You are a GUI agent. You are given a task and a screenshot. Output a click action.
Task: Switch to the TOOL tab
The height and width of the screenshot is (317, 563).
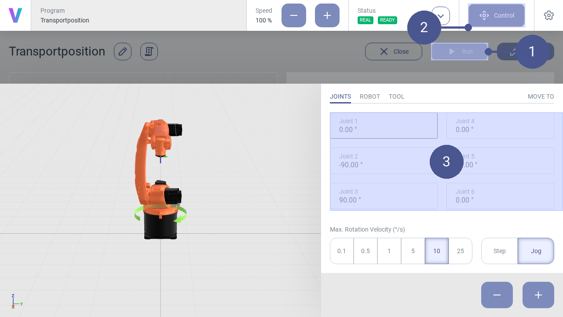point(396,96)
